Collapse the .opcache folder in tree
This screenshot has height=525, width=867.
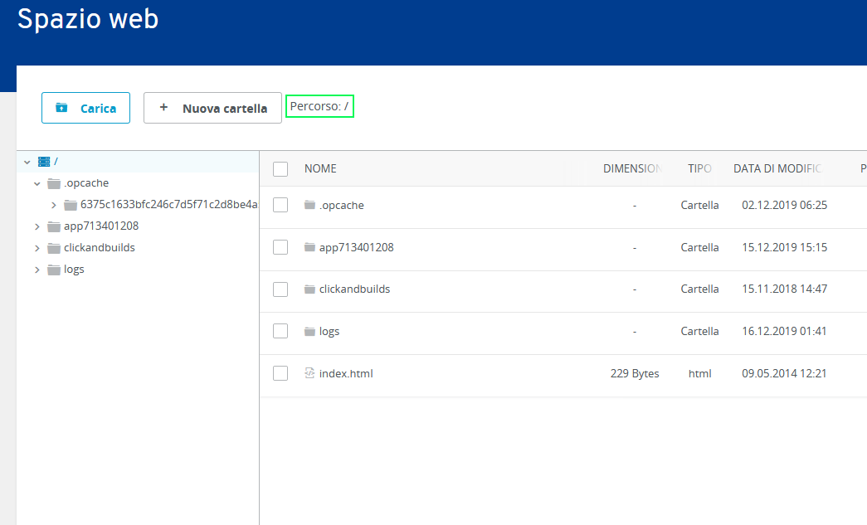point(37,183)
